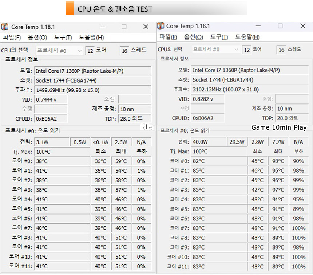Minimize the right Core Temp window
313x275 pixels.
point(258,26)
